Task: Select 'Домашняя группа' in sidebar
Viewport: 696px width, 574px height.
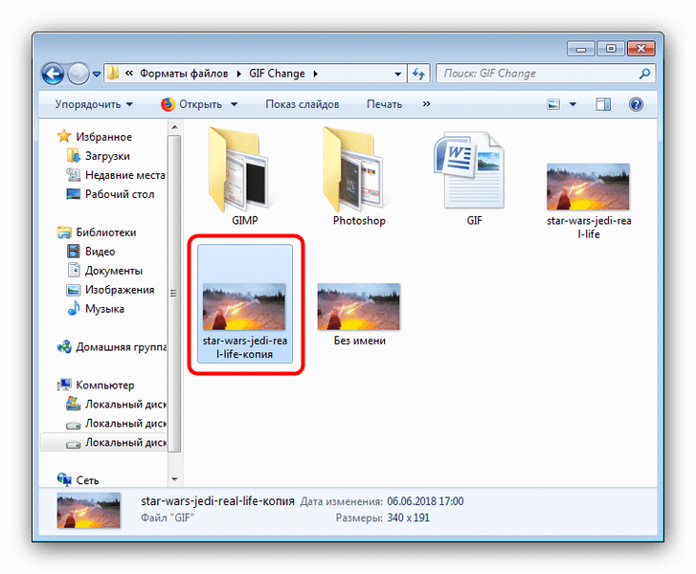Action: click(122, 347)
